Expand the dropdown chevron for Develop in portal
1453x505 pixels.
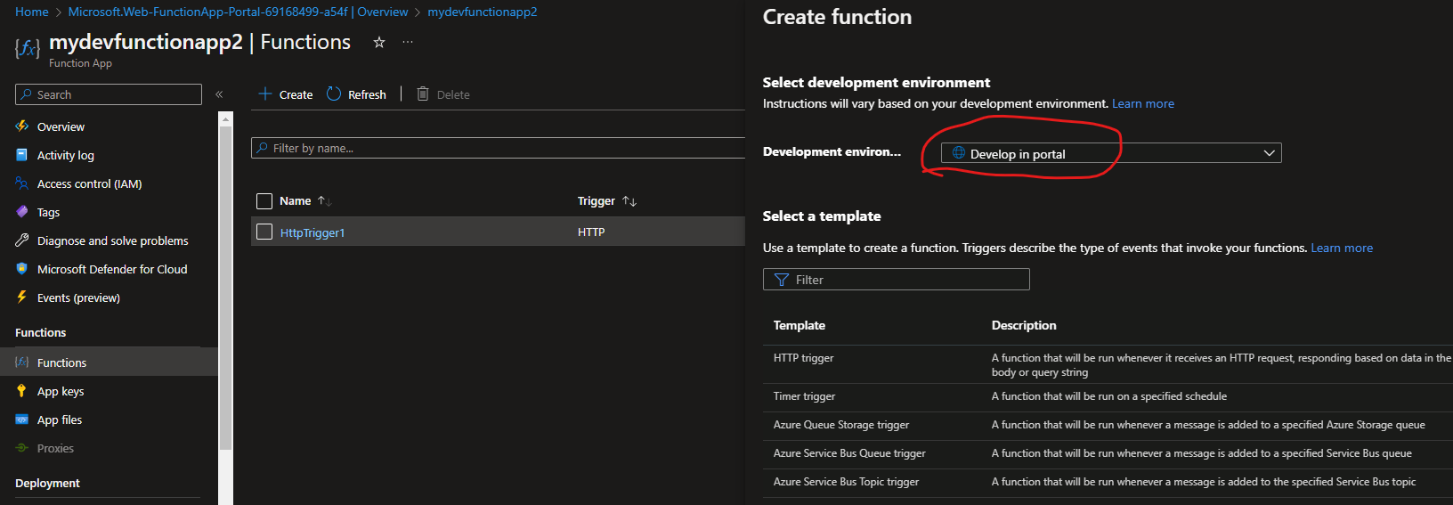pos(1270,153)
